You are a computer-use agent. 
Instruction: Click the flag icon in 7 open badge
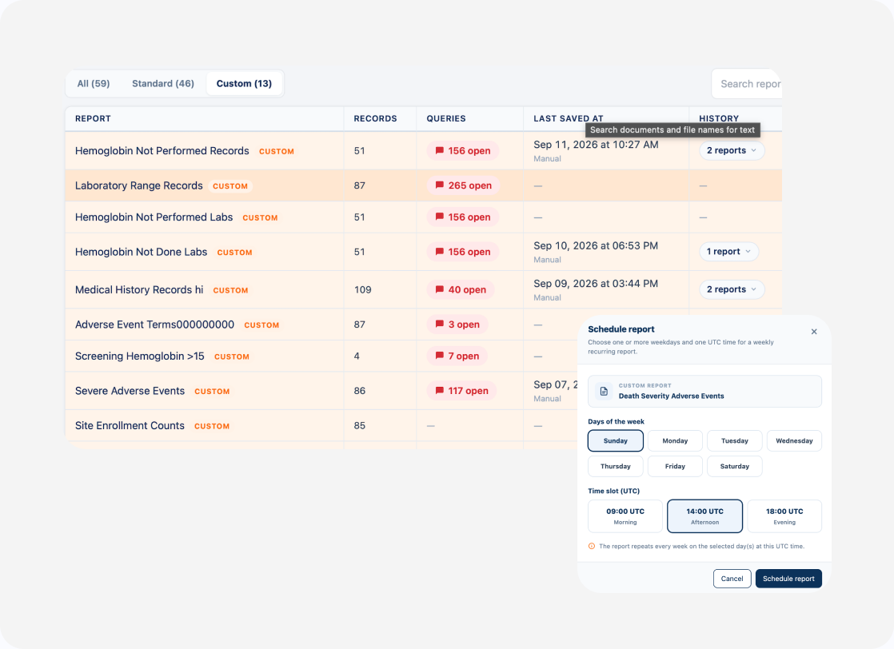point(440,356)
